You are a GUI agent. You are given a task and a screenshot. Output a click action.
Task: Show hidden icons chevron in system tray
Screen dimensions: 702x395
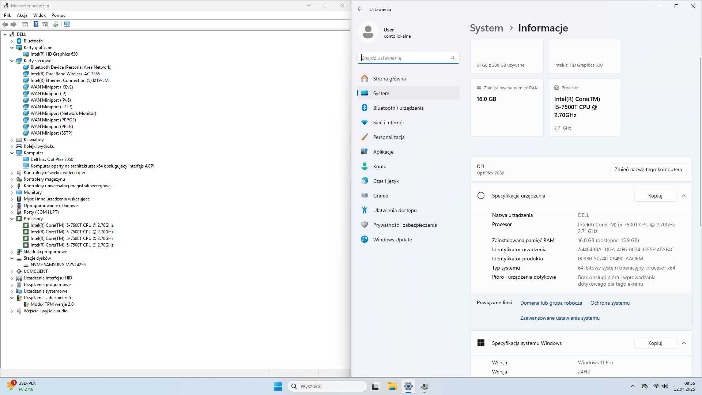(633, 386)
